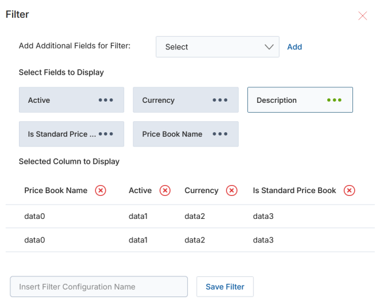Image resolution: width=376 pixels, height=308 pixels.
Task: Click data1 in the first table row
Action: [x=138, y=216]
